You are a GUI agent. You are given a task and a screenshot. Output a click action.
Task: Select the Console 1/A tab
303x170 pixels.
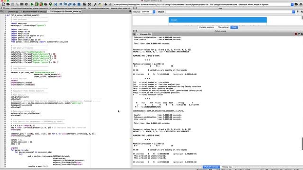click(x=145, y=34)
